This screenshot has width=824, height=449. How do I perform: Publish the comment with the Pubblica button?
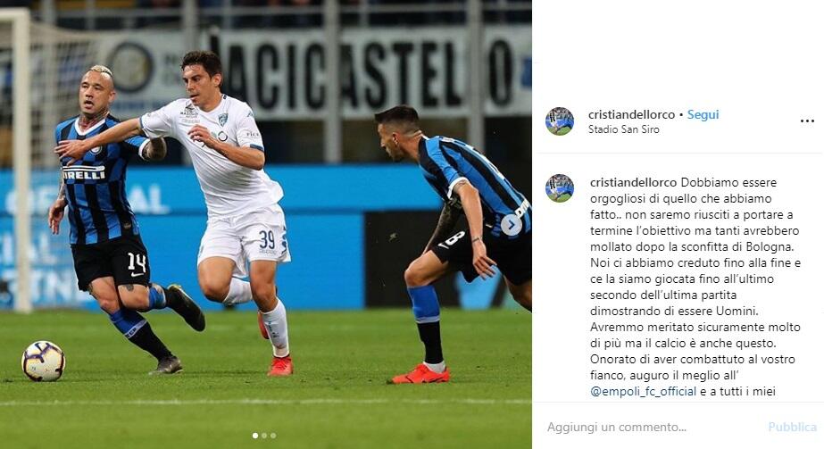(x=792, y=427)
